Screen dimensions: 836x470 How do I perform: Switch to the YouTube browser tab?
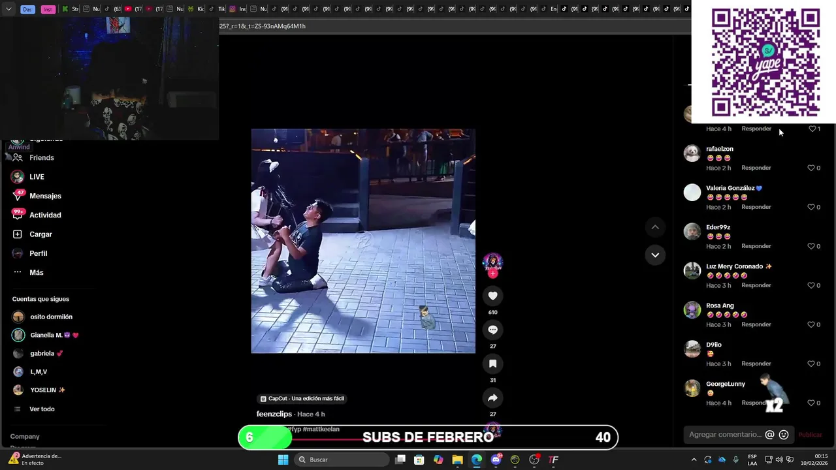click(x=133, y=9)
